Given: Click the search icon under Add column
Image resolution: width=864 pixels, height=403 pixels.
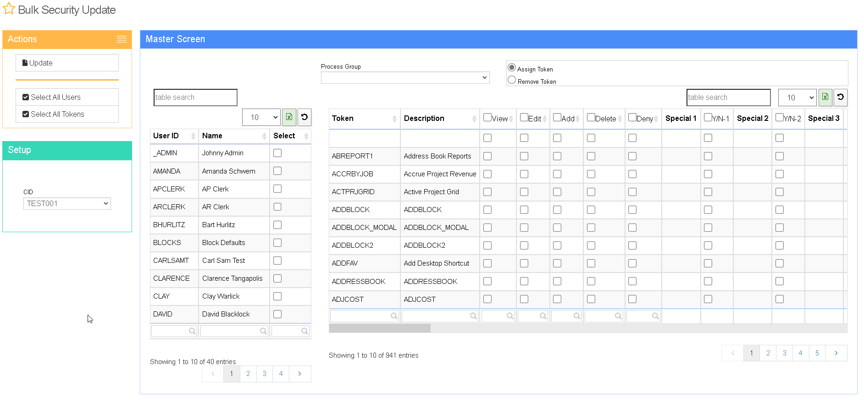Looking at the screenshot, I should 577,316.
